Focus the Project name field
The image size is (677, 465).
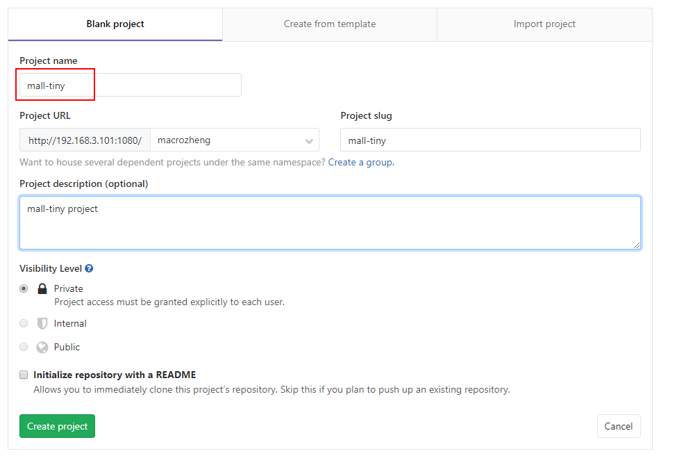131,85
